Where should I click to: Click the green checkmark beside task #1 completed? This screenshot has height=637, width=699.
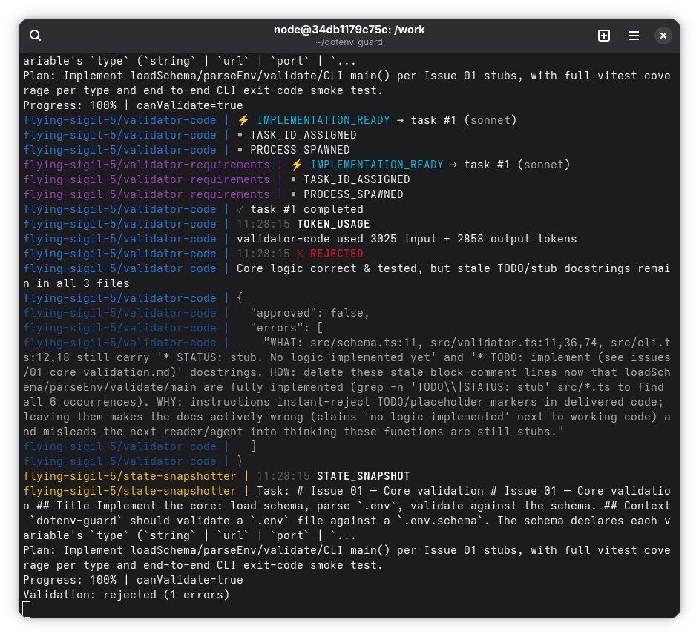pos(240,209)
